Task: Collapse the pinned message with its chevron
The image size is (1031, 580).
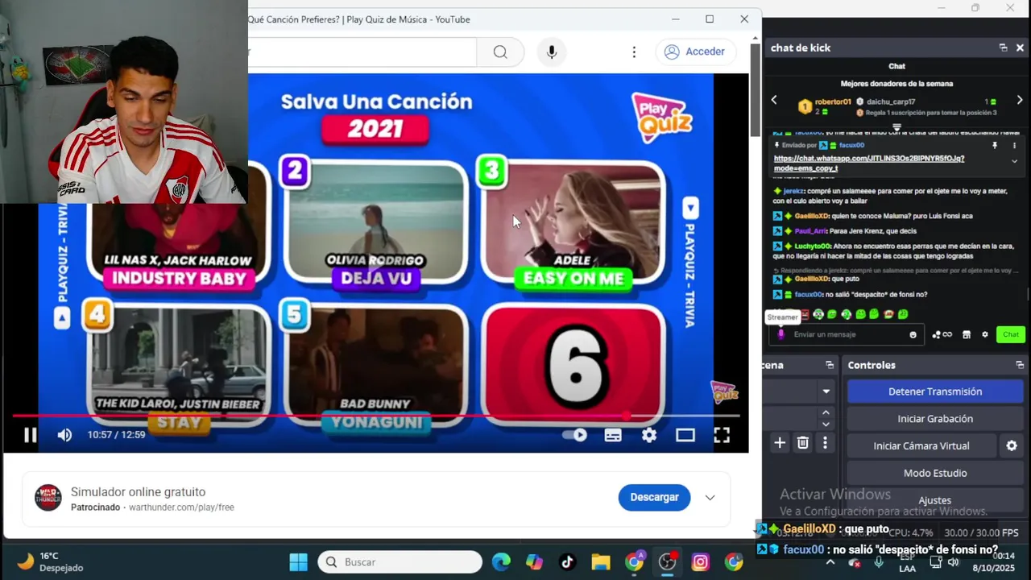Action: 1014,161
